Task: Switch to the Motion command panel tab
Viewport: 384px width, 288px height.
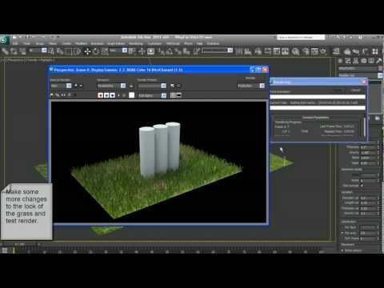Action: point(364,61)
